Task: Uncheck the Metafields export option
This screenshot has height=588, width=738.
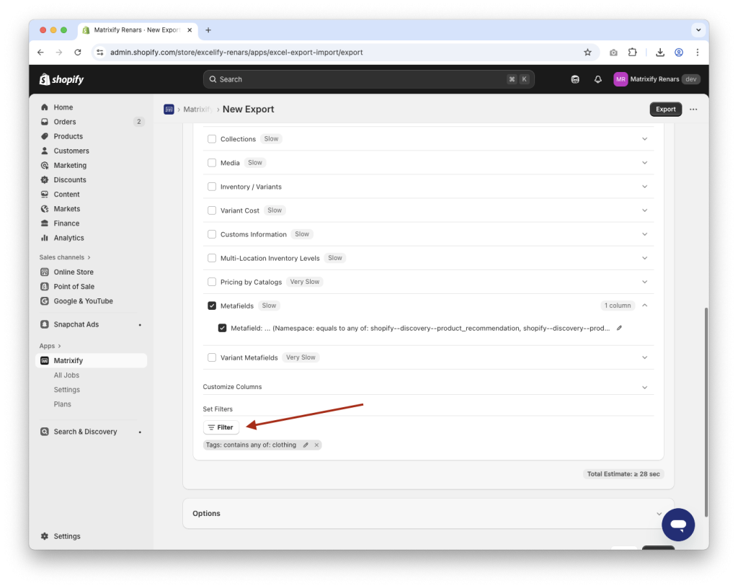Action: pos(211,305)
